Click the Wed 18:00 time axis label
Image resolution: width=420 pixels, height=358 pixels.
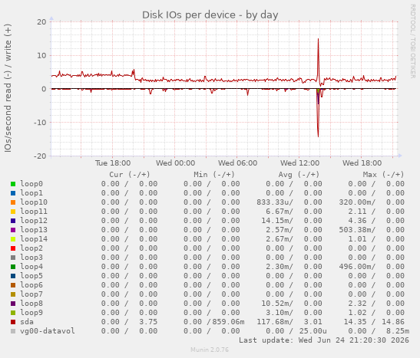point(362,163)
